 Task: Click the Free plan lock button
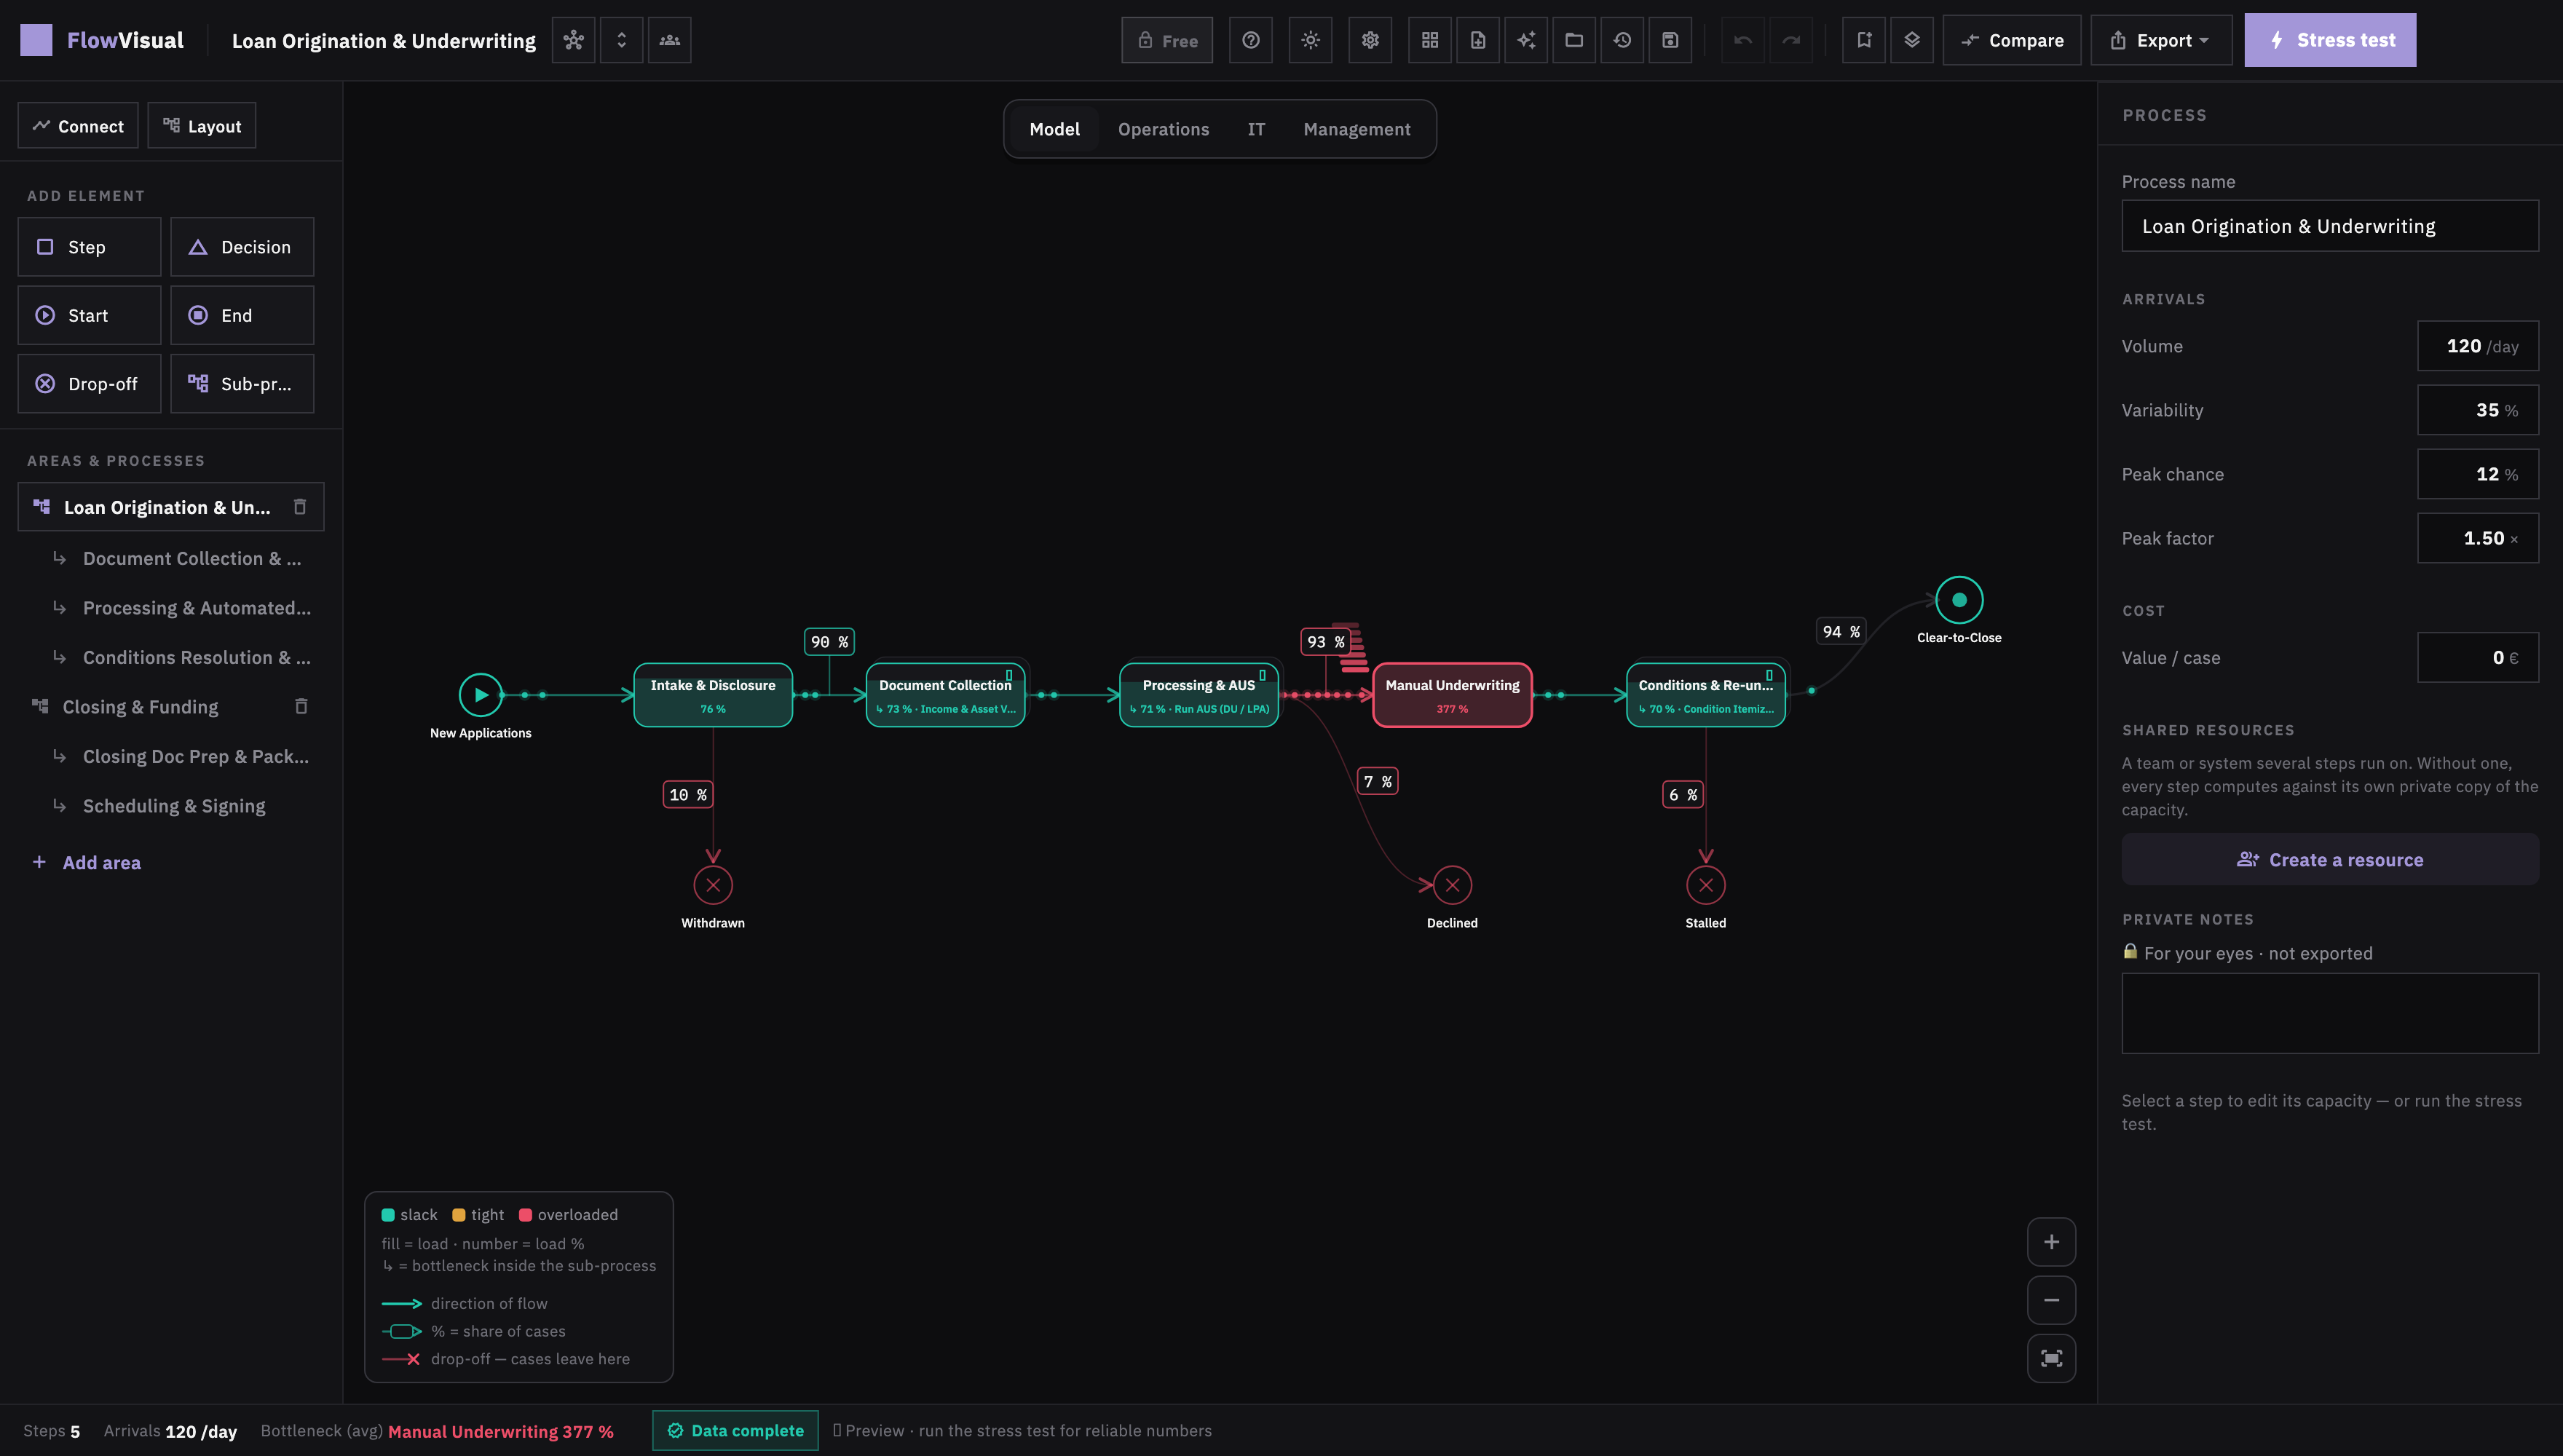point(1167,40)
